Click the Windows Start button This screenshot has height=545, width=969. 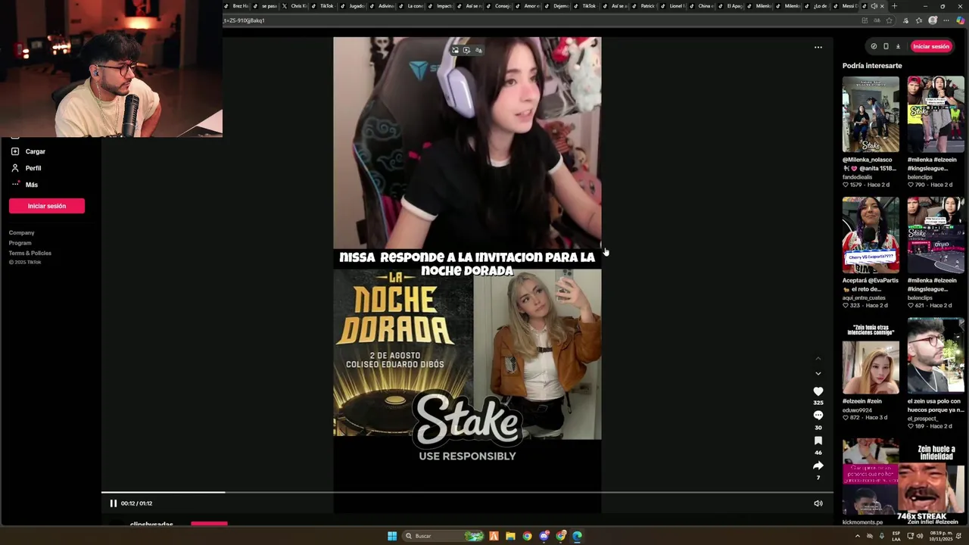(392, 536)
